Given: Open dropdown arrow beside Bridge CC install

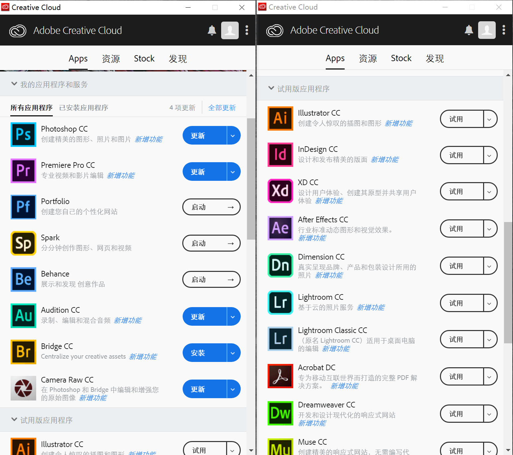Looking at the screenshot, I should (x=233, y=353).
